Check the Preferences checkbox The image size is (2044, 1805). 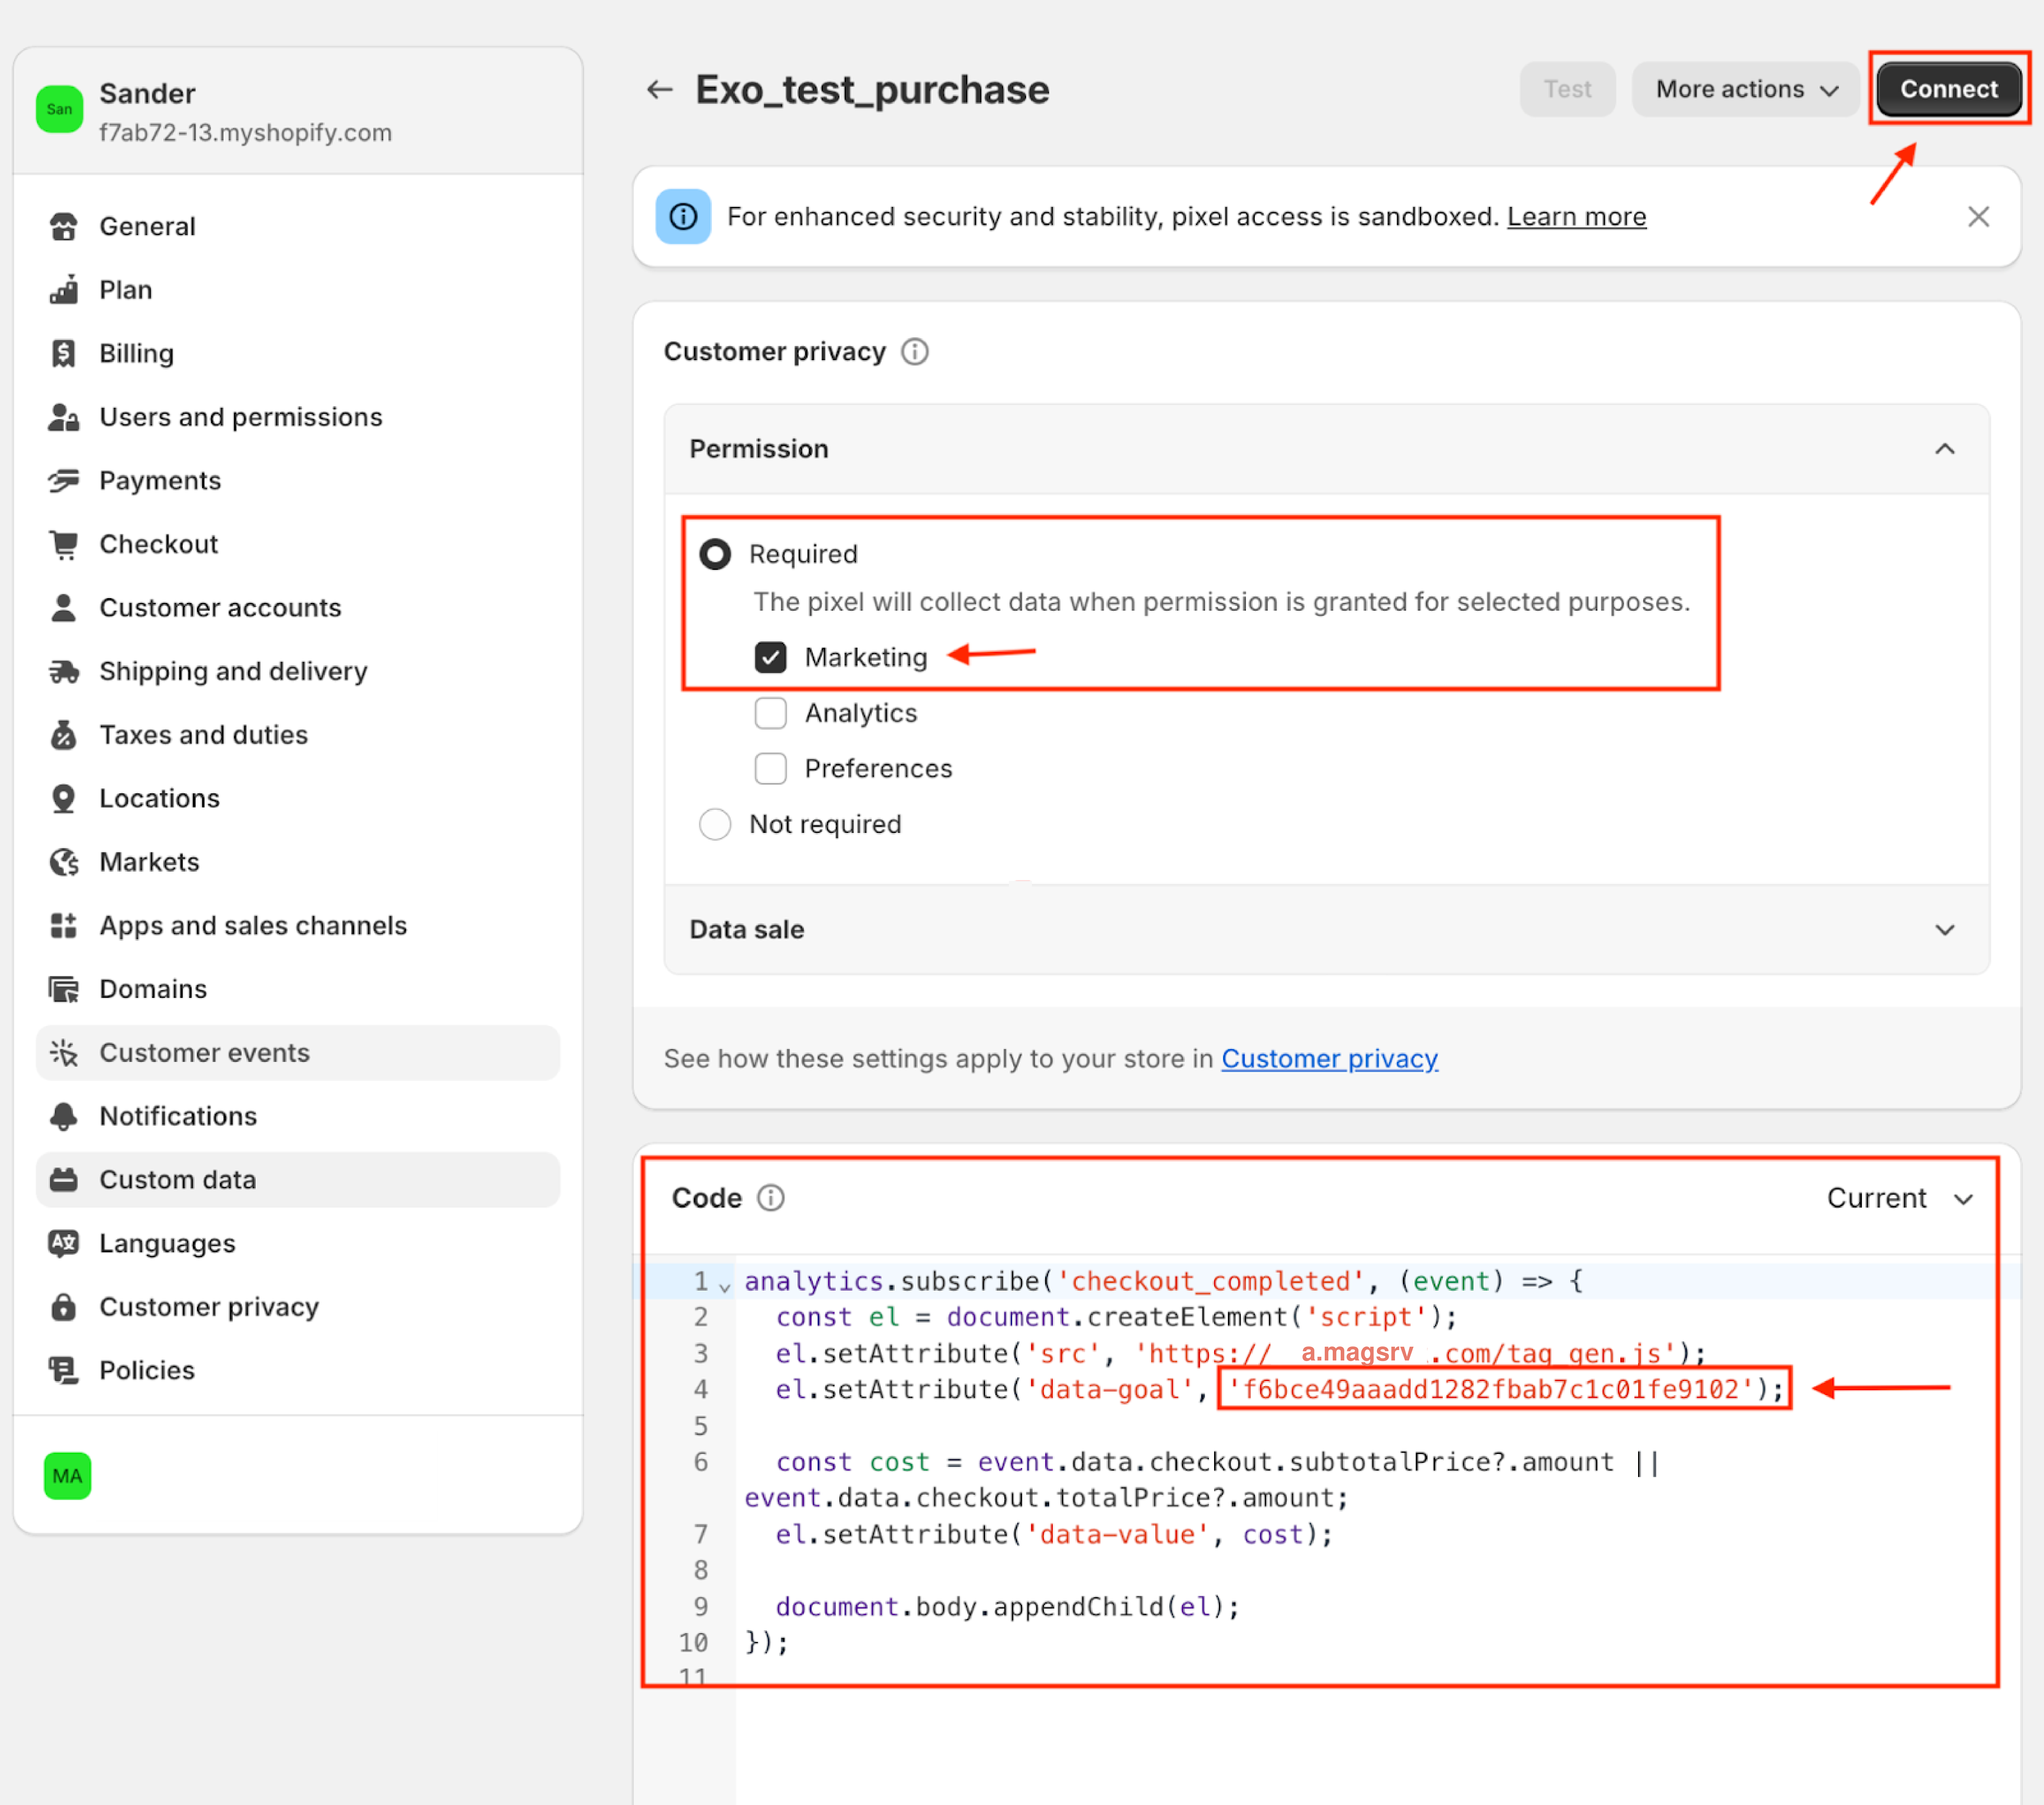(770, 768)
